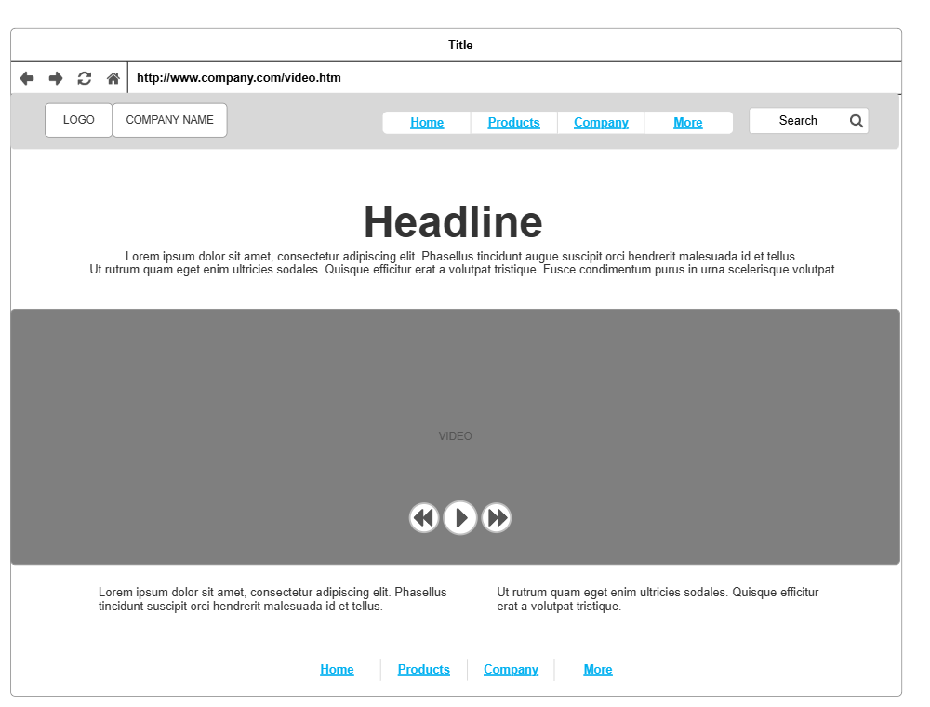Open Products in the top navigation
This screenshot has height=707, width=930.
513,122
